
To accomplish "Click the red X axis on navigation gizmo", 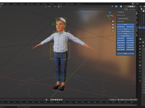I will click(x=113, y=16).
